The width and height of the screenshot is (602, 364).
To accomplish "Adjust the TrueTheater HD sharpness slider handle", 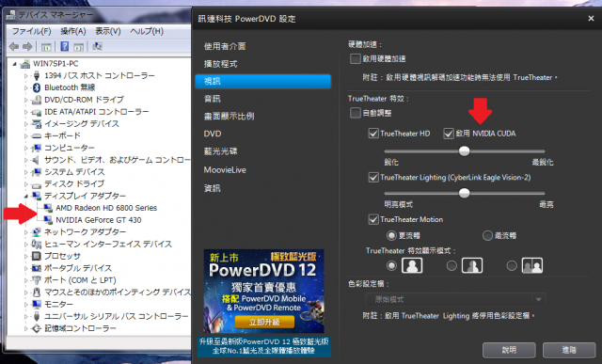I will (x=464, y=150).
